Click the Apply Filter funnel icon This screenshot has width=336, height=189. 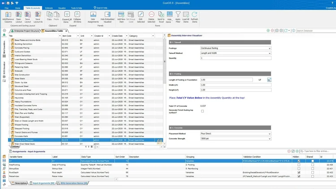(178, 14)
